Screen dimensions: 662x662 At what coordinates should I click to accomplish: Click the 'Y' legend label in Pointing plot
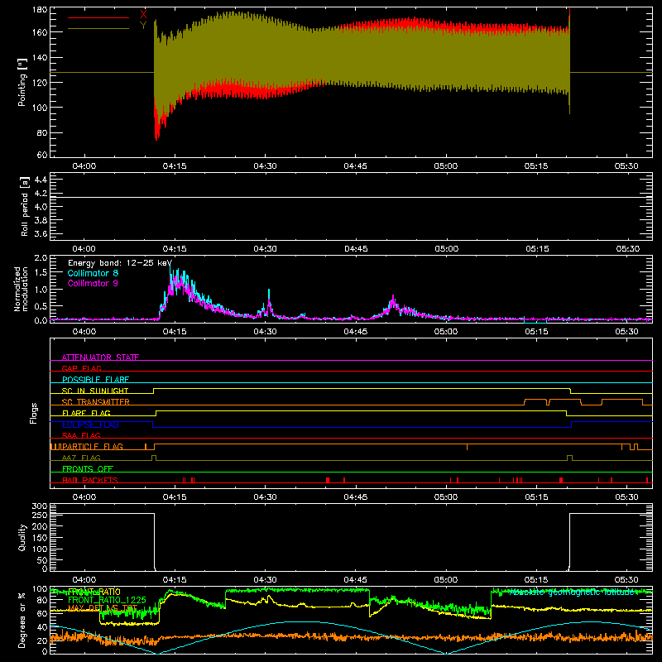(143, 26)
